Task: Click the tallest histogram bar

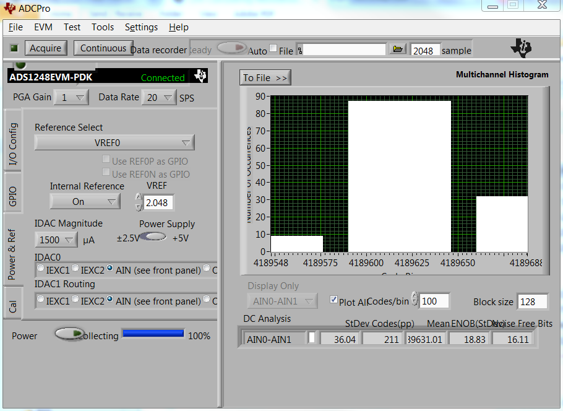Action: coord(399,176)
